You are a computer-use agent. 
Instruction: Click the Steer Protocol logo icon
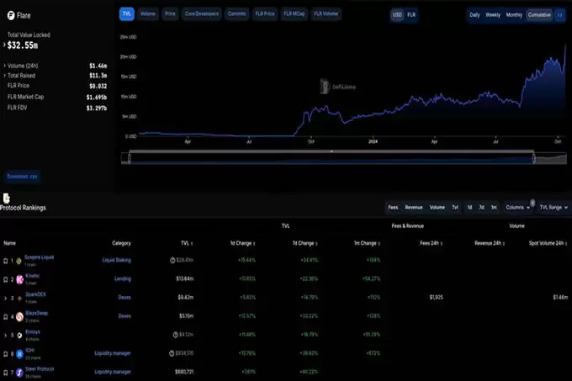(x=19, y=373)
